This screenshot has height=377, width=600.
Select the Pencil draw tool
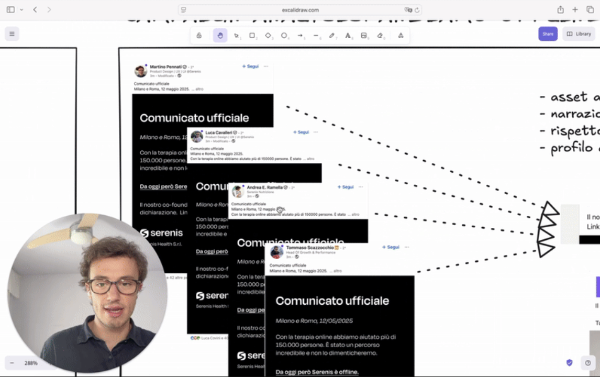click(x=332, y=36)
